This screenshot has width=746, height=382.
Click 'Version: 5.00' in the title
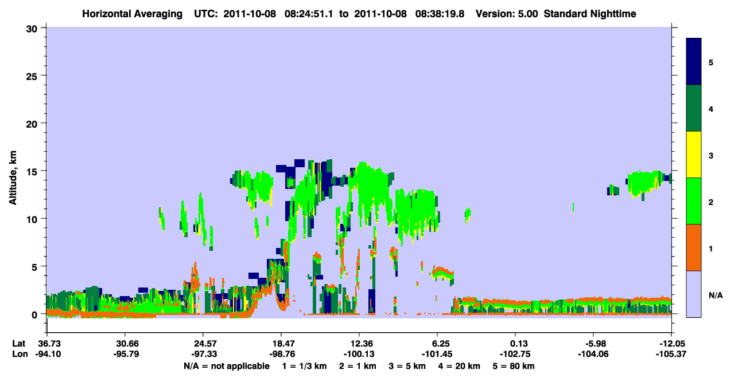506,13
